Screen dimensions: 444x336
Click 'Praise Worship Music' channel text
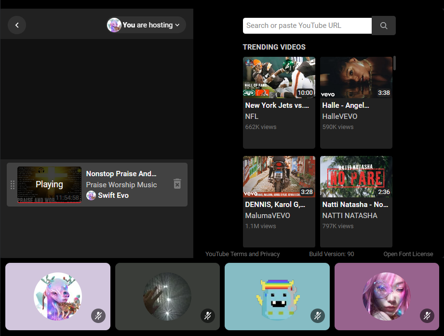[x=121, y=185]
